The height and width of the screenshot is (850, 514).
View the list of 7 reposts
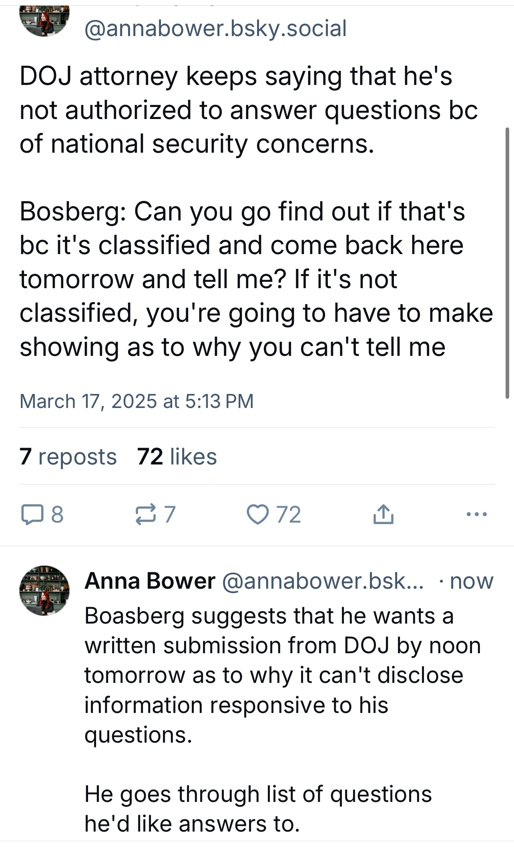tap(68, 456)
